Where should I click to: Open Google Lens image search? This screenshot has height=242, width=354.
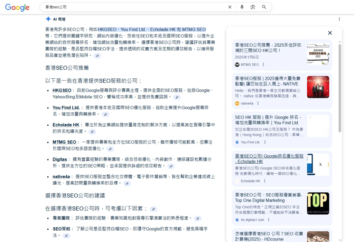click(x=253, y=7)
